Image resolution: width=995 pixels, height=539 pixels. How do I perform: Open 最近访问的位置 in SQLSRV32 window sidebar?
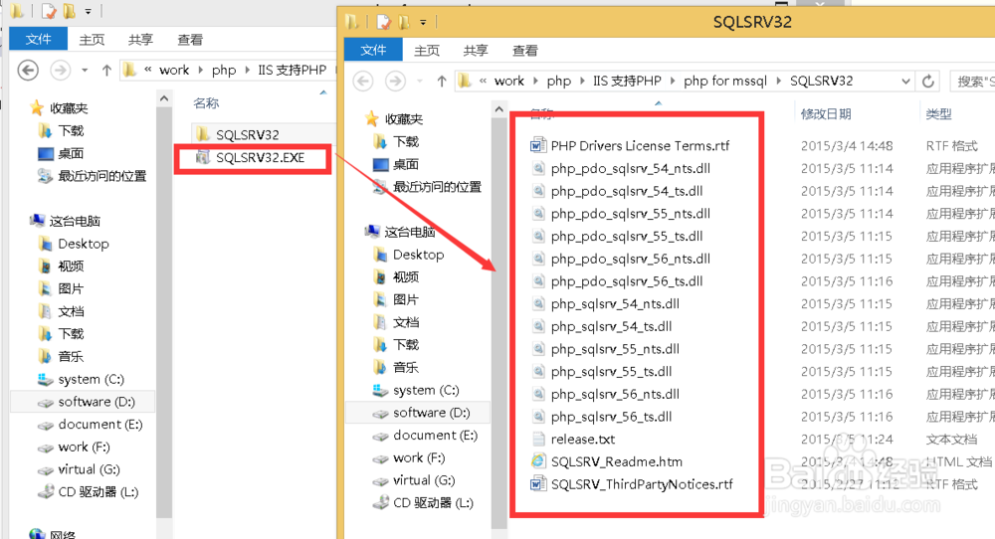pos(437,187)
